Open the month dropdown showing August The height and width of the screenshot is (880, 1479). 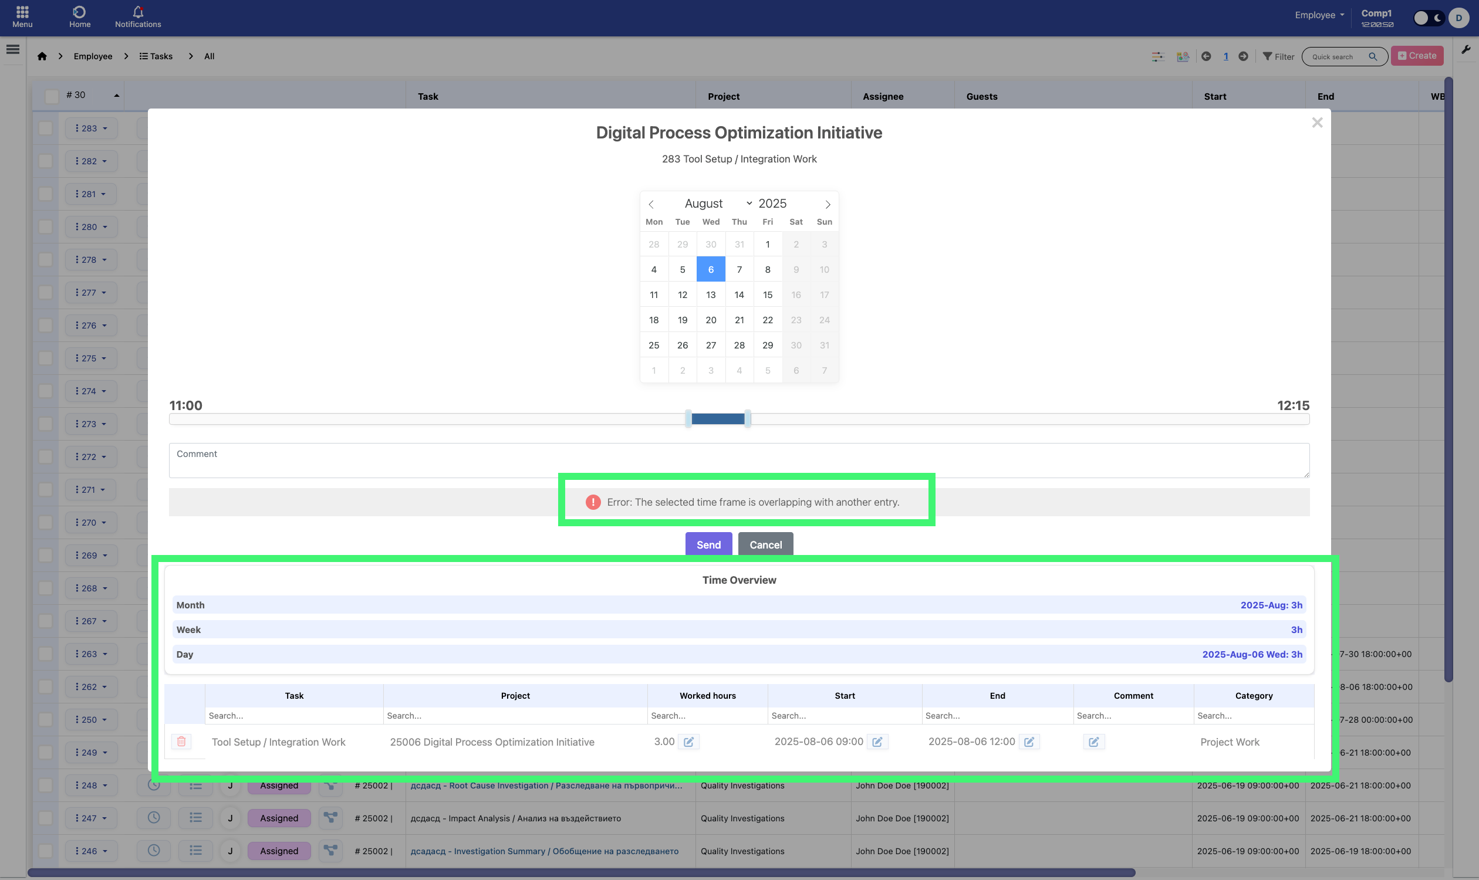click(x=718, y=204)
